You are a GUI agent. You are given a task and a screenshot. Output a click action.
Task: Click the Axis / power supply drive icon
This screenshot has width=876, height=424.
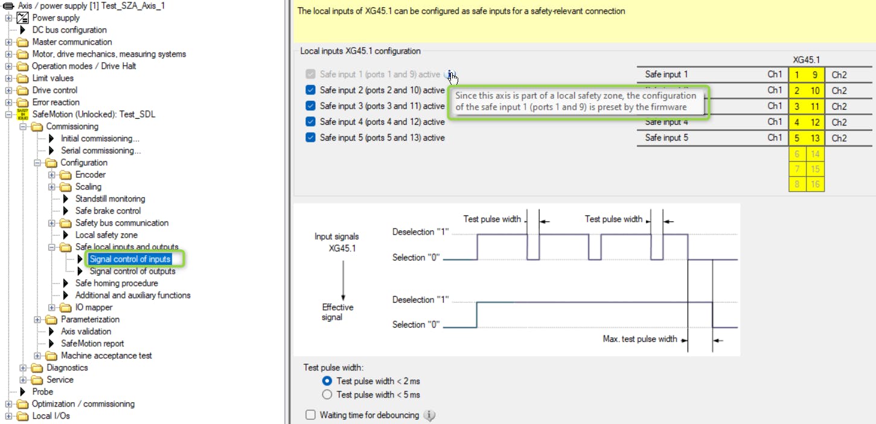[x=9, y=5]
